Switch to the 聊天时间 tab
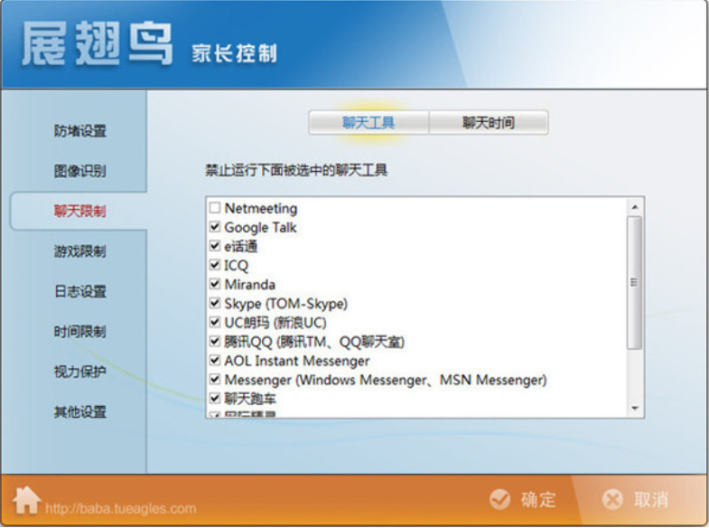The width and height of the screenshot is (709, 528). pyautogui.click(x=489, y=123)
